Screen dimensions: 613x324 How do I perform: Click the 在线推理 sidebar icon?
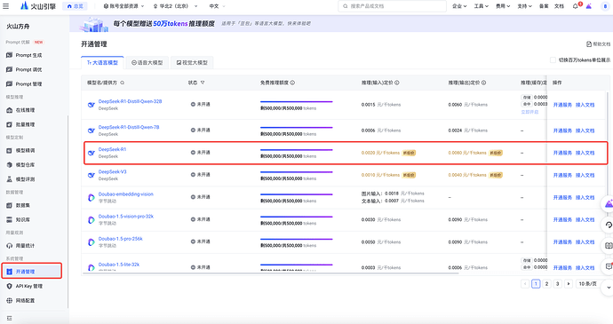click(10, 110)
